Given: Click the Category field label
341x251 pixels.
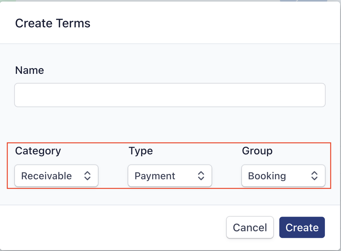Looking at the screenshot, I should tap(38, 151).
